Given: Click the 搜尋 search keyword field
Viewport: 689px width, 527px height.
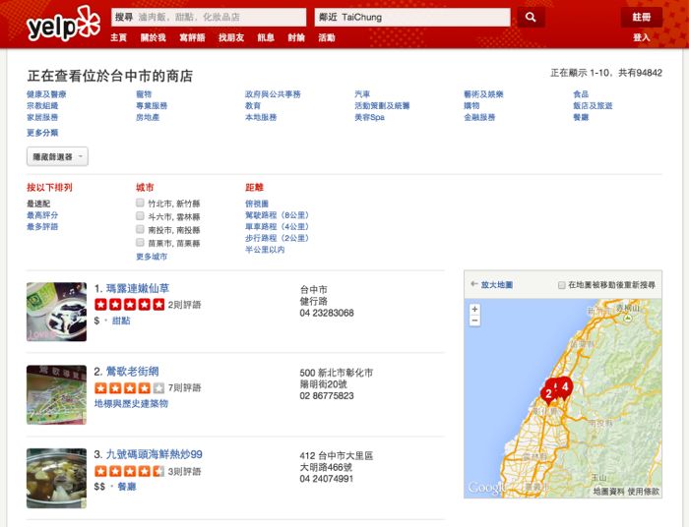Looking at the screenshot, I should (209, 17).
